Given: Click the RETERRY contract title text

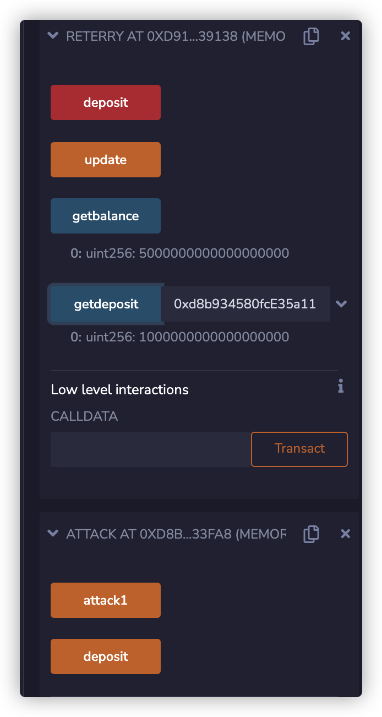Looking at the screenshot, I should [176, 36].
